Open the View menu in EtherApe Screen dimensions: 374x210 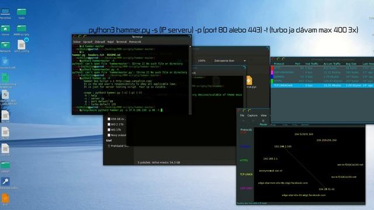(264, 116)
